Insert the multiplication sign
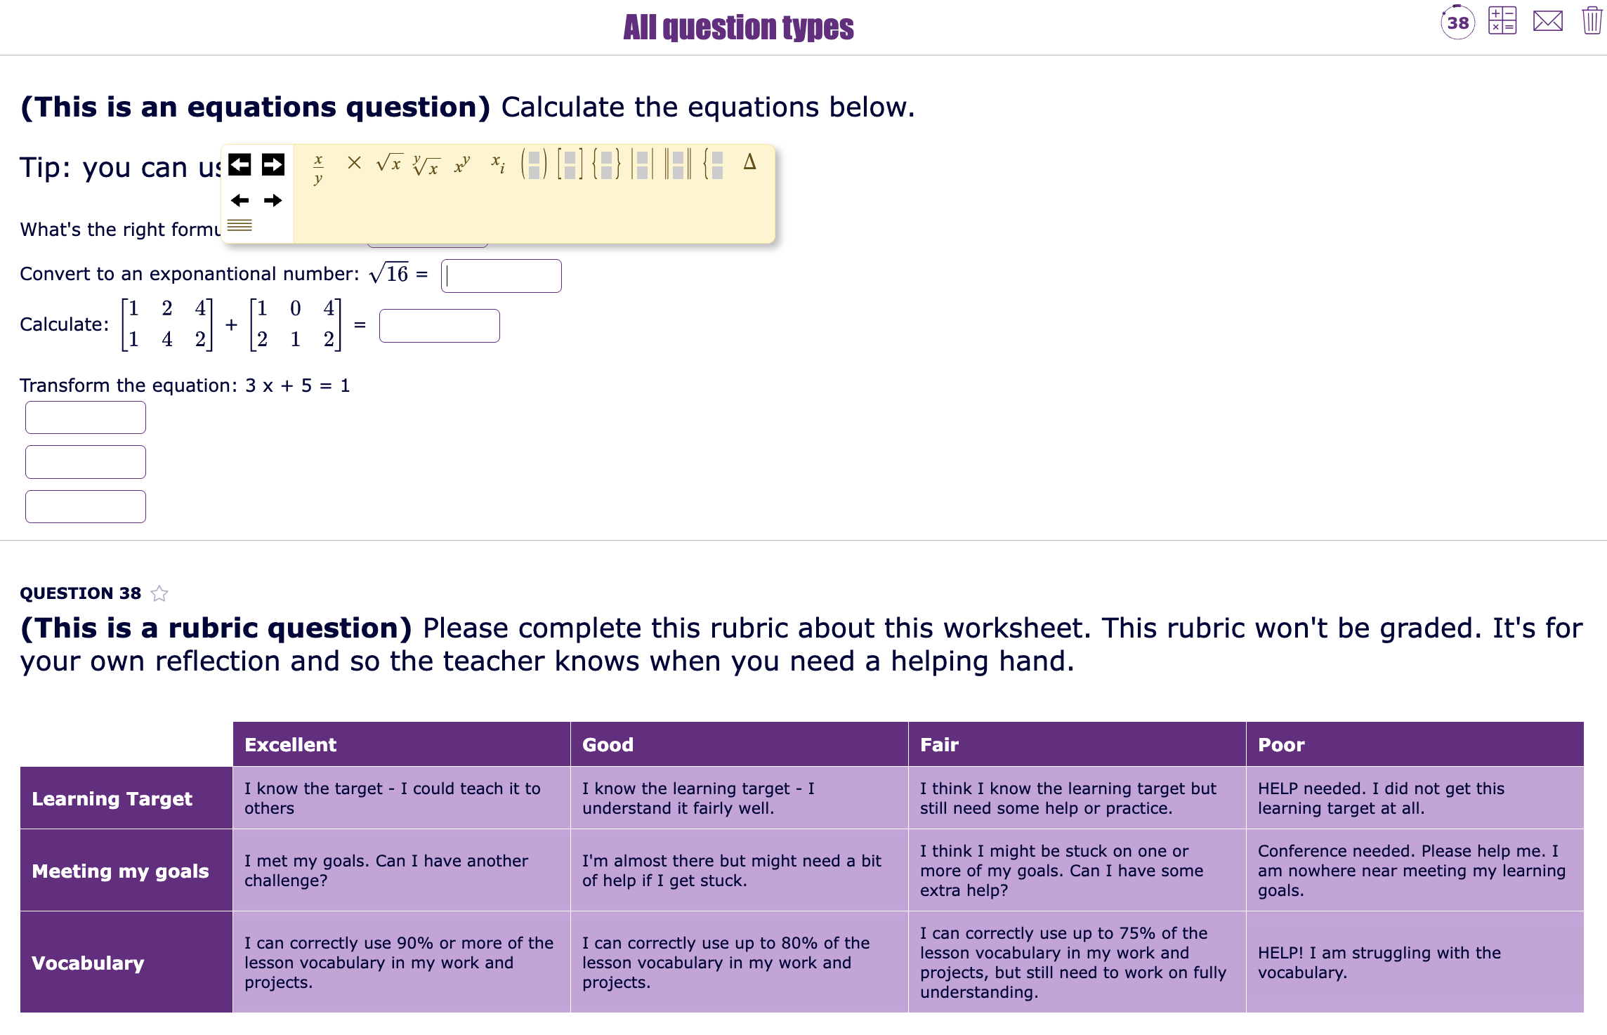 pyautogui.click(x=353, y=163)
